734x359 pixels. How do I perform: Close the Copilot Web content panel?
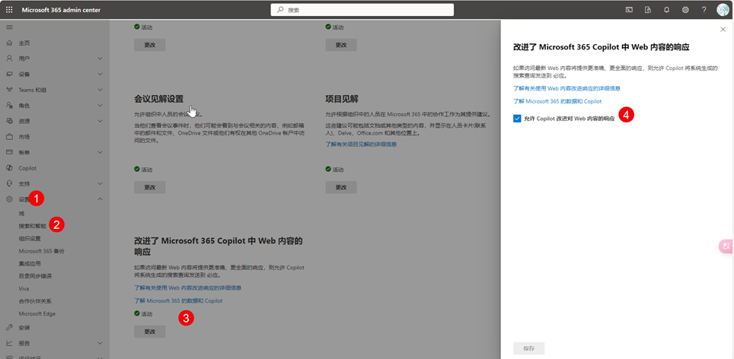click(x=723, y=30)
